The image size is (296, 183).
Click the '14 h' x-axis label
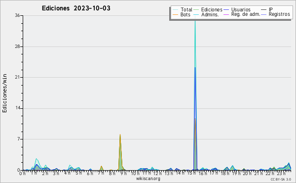[180, 173]
